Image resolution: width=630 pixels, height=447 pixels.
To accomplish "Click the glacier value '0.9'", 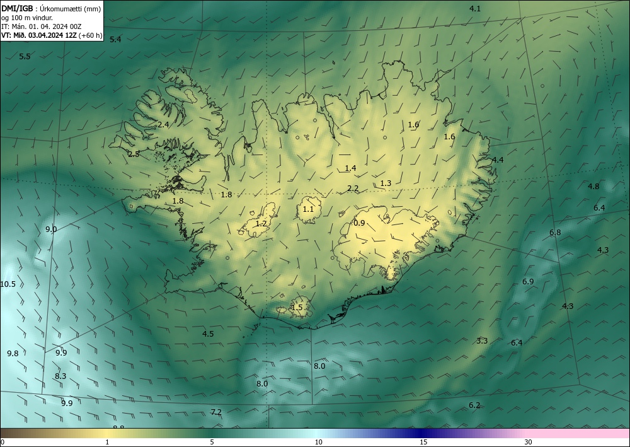I will click(359, 223).
